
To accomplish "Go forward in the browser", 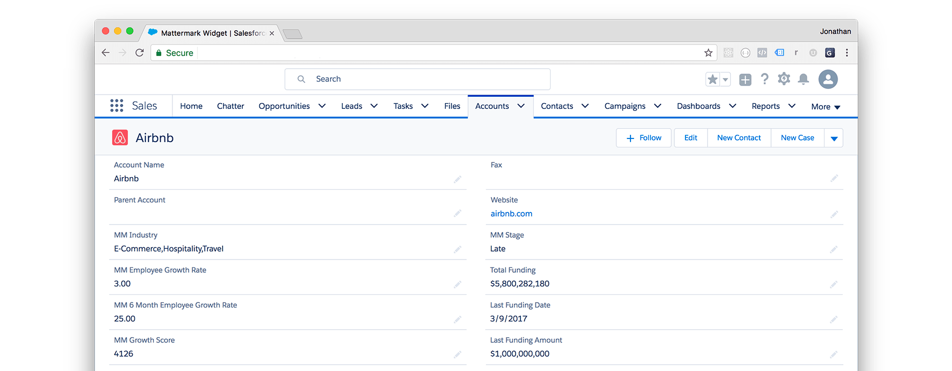I will [x=123, y=53].
